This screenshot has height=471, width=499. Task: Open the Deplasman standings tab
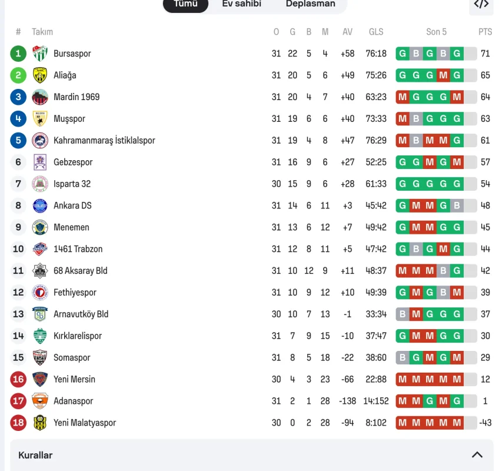[310, 4]
